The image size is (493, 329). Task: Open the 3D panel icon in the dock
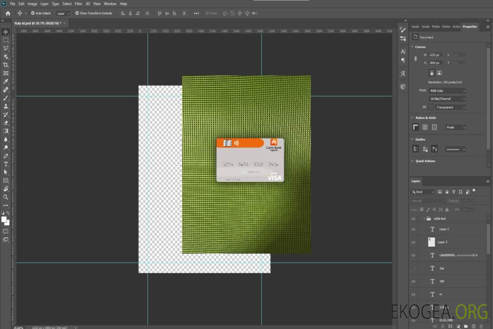403,86
